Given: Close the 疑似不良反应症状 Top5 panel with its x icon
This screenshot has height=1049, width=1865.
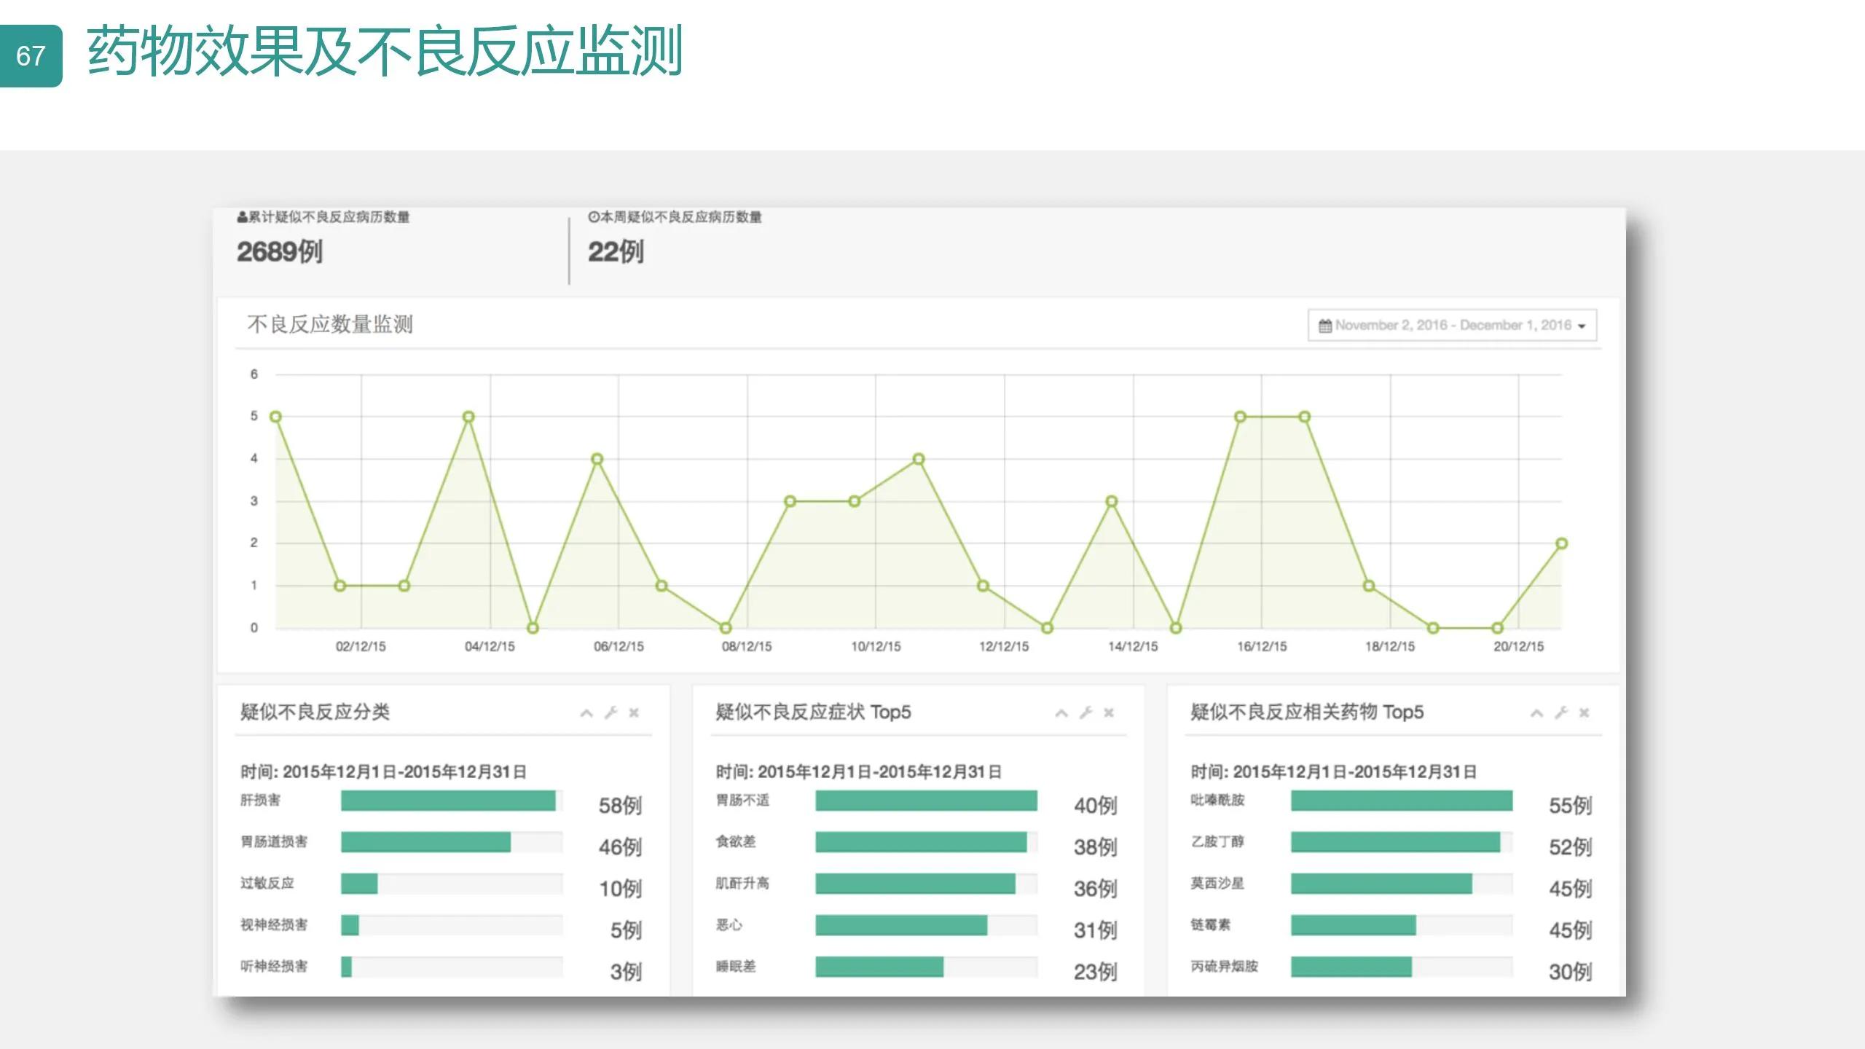Looking at the screenshot, I should (1110, 712).
